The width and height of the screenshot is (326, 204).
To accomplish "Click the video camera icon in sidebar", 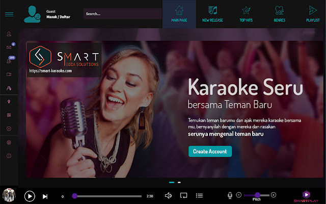I will tap(9, 74).
